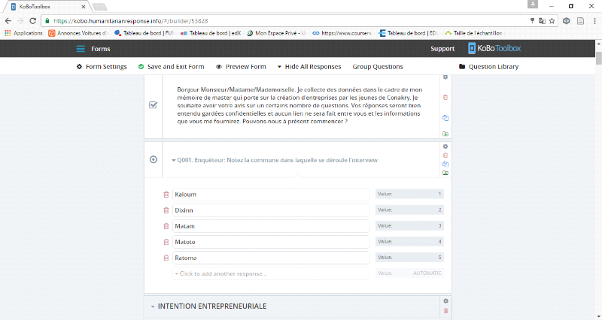This screenshot has width=602, height=320.
Task: Click the browser address bar URL
Action: pos(130,21)
